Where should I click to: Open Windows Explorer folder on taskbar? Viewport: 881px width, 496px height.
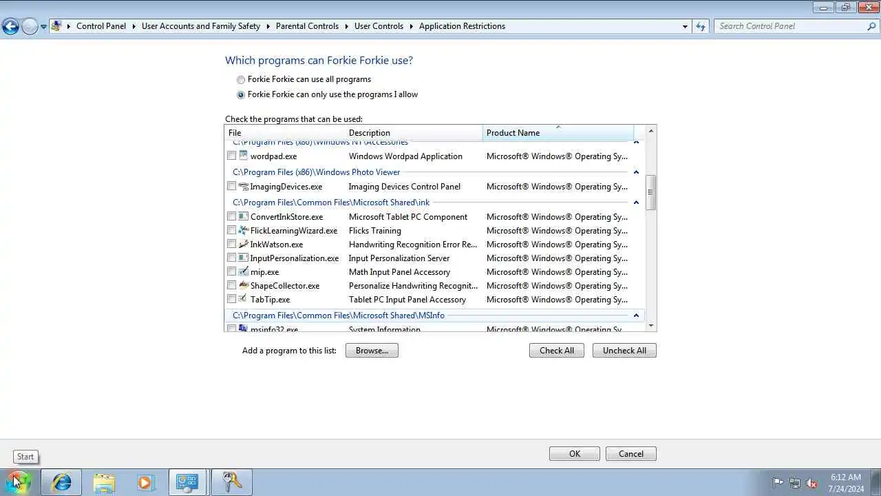pyautogui.click(x=104, y=482)
